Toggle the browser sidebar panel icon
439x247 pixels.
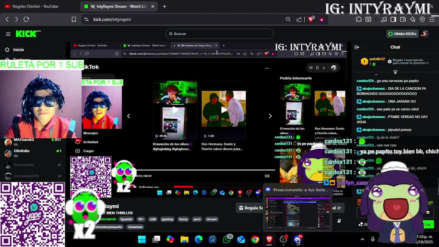tap(393, 20)
